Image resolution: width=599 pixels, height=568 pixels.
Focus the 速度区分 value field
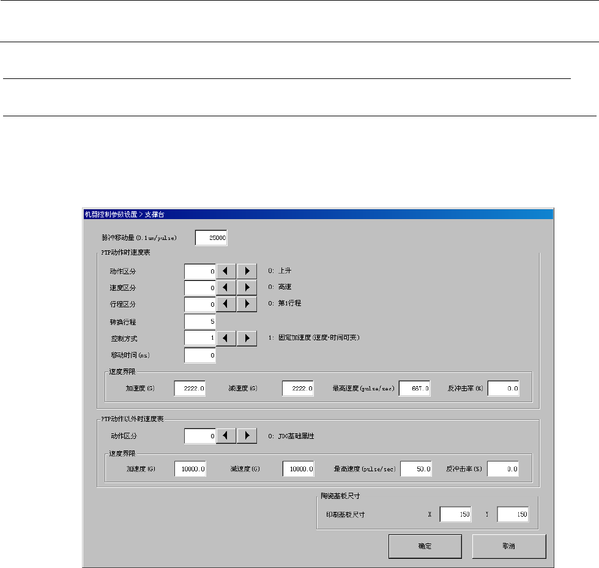[x=200, y=288]
